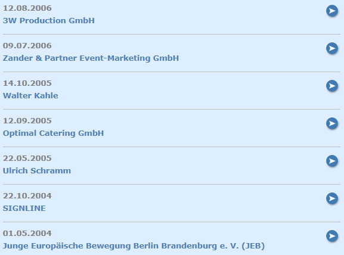Click arrow icon for SIGNLINE entry
Screen dimensions: 344x255
click(332, 198)
